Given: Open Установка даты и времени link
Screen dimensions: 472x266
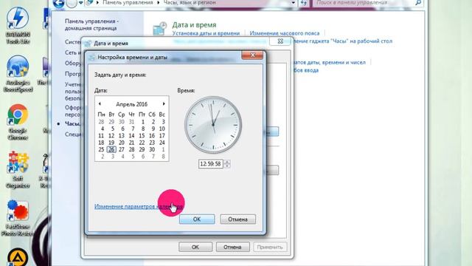Looking at the screenshot, I should click(206, 33).
